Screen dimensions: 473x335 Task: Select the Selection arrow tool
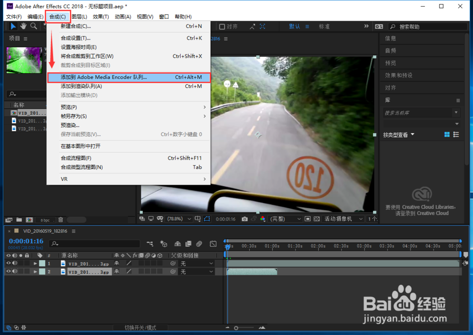13,26
